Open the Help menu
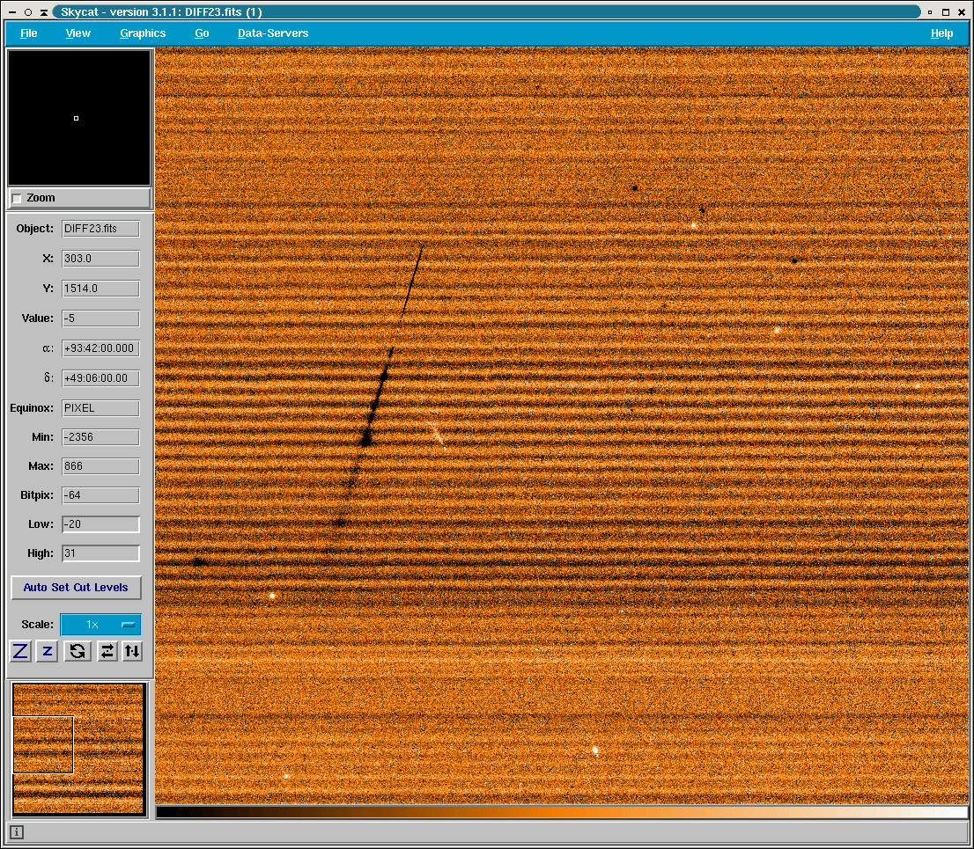This screenshot has height=849, width=974. (941, 33)
